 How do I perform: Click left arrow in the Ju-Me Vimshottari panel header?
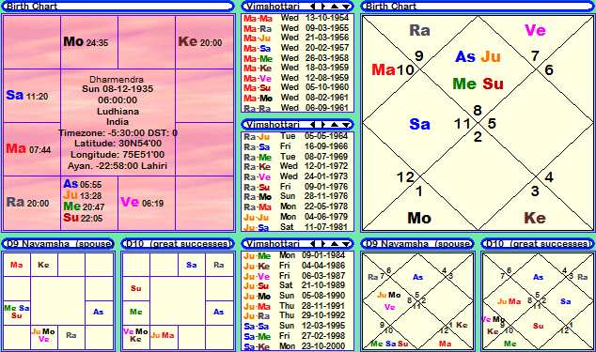(312, 244)
